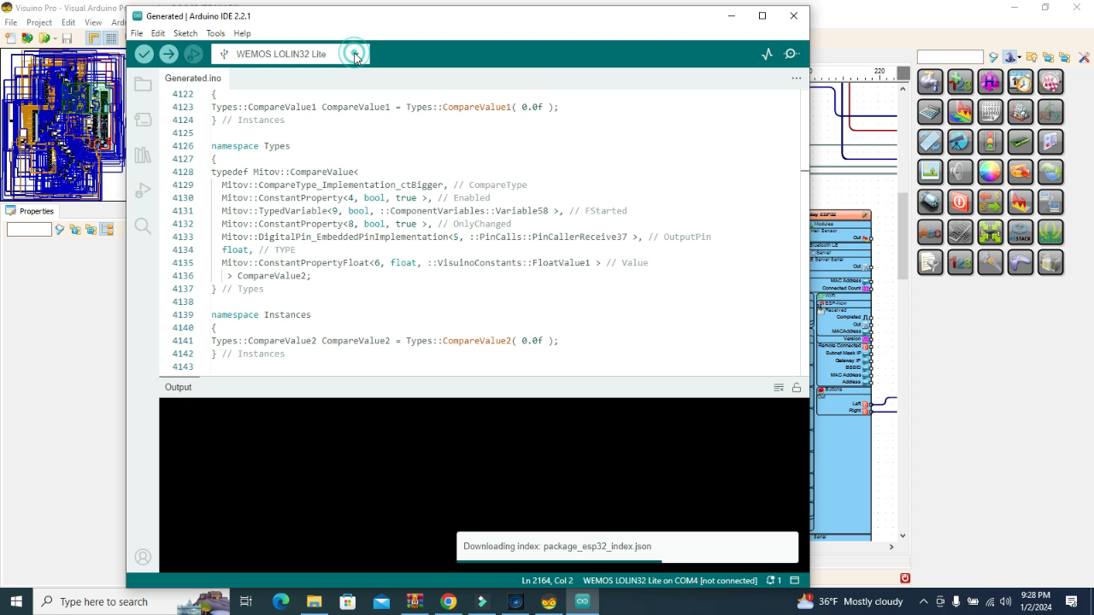Open the Arduino IDE Tools menu
Screen dimensions: 1094x615
tap(215, 33)
